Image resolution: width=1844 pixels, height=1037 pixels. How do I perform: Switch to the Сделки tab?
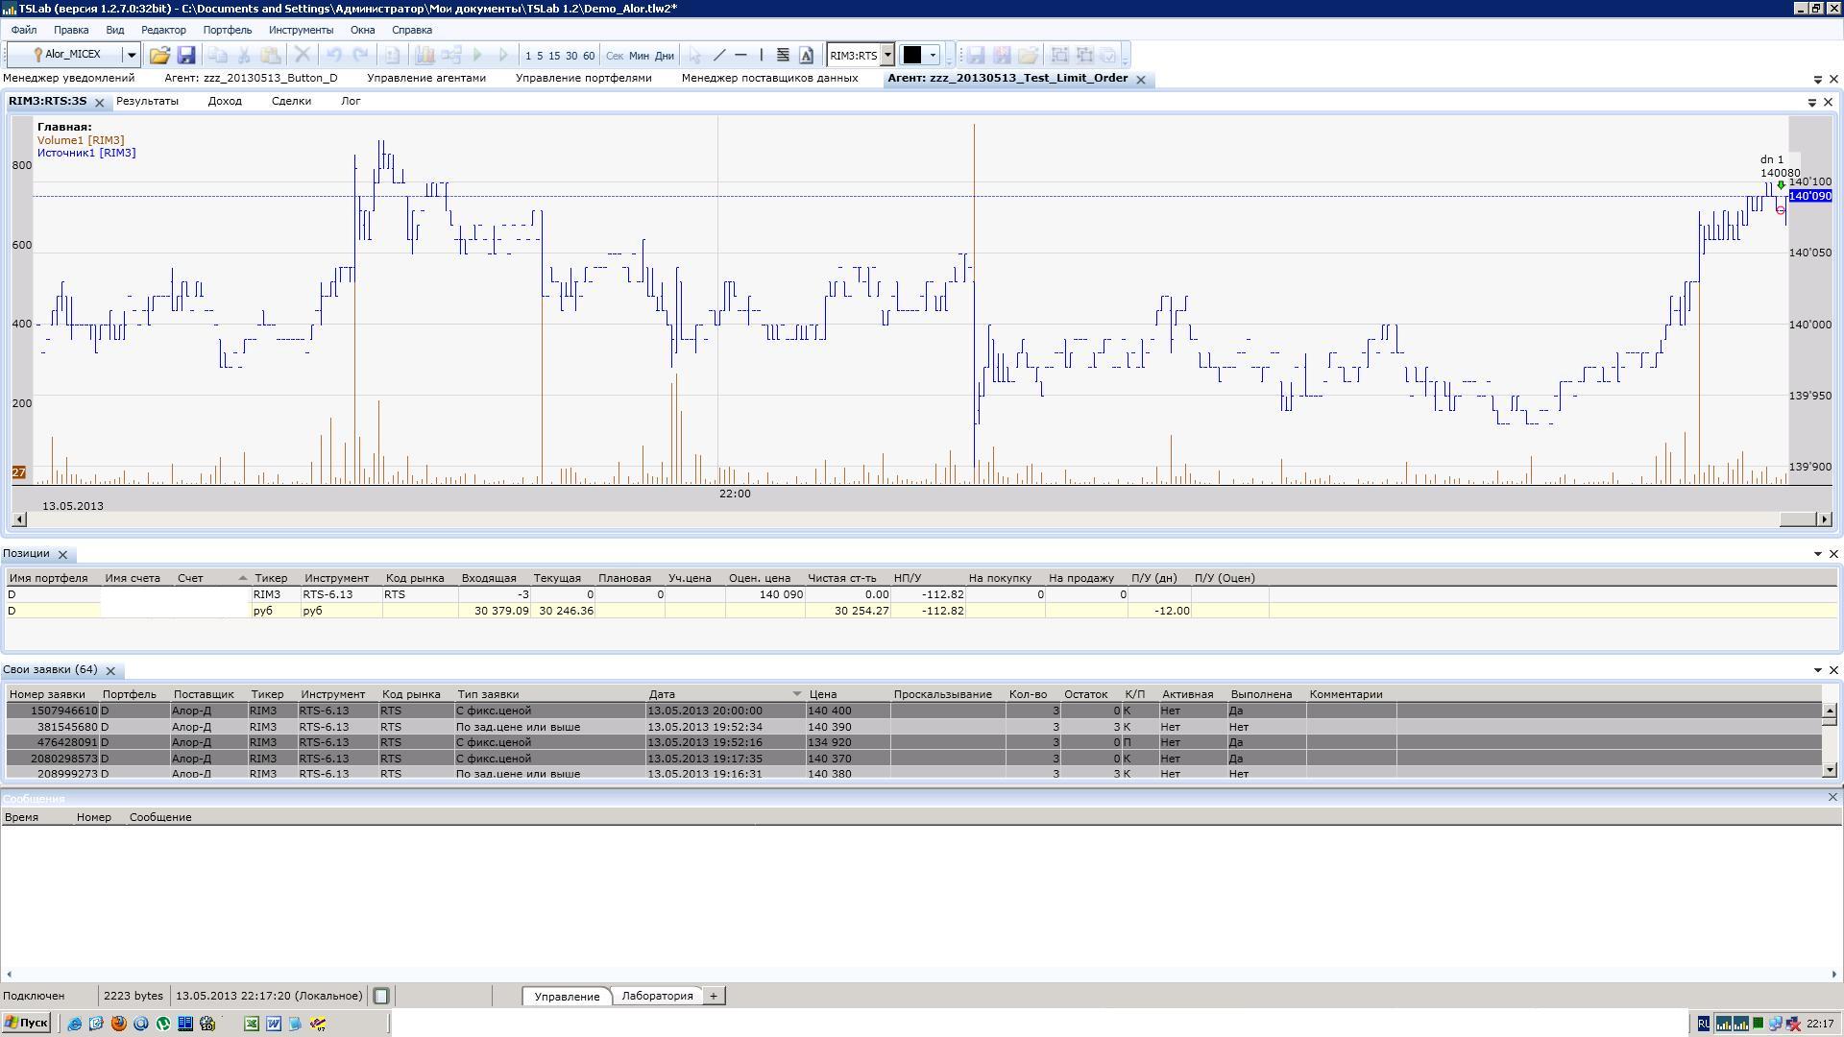click(291, 101)
